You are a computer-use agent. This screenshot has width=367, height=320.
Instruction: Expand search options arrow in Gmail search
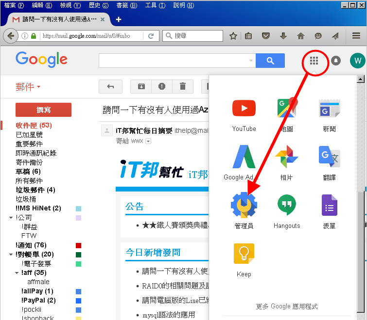[x=251, y=61]
